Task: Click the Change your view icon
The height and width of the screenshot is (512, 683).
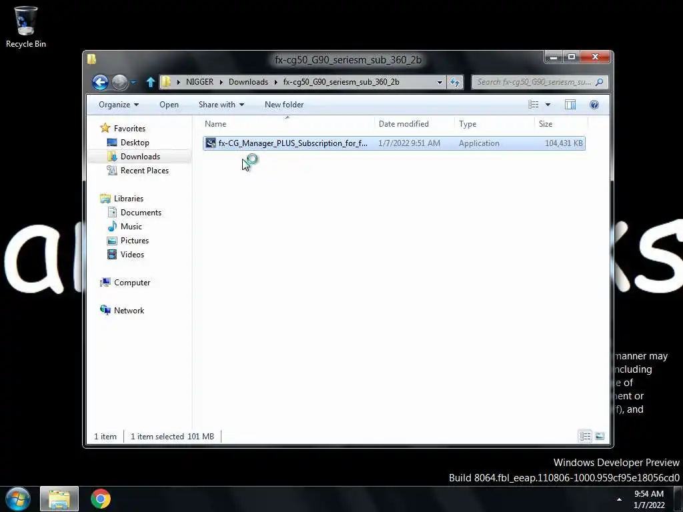Action: click(x=534, y=105)
